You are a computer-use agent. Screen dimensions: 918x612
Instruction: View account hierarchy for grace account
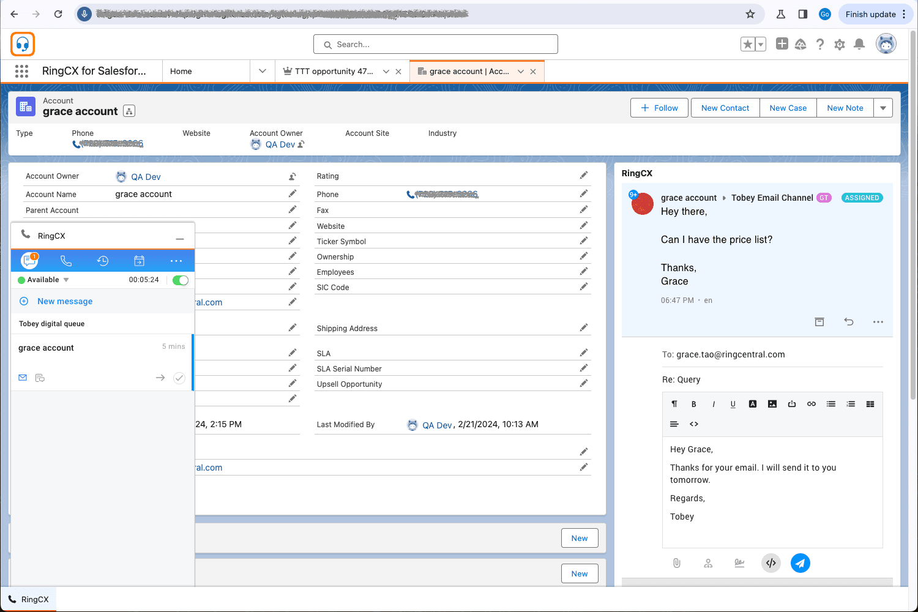pos(129,111)
